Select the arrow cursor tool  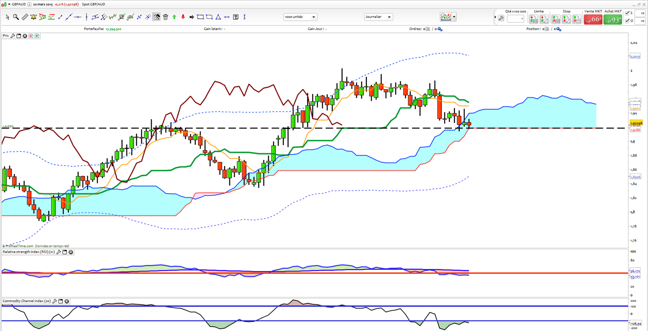point(7,17)
